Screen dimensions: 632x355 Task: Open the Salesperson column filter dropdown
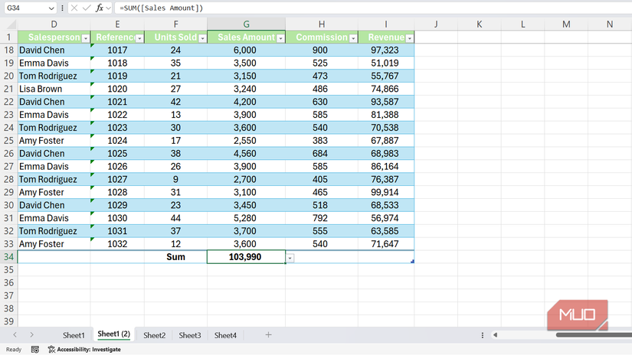coord(86,38)
